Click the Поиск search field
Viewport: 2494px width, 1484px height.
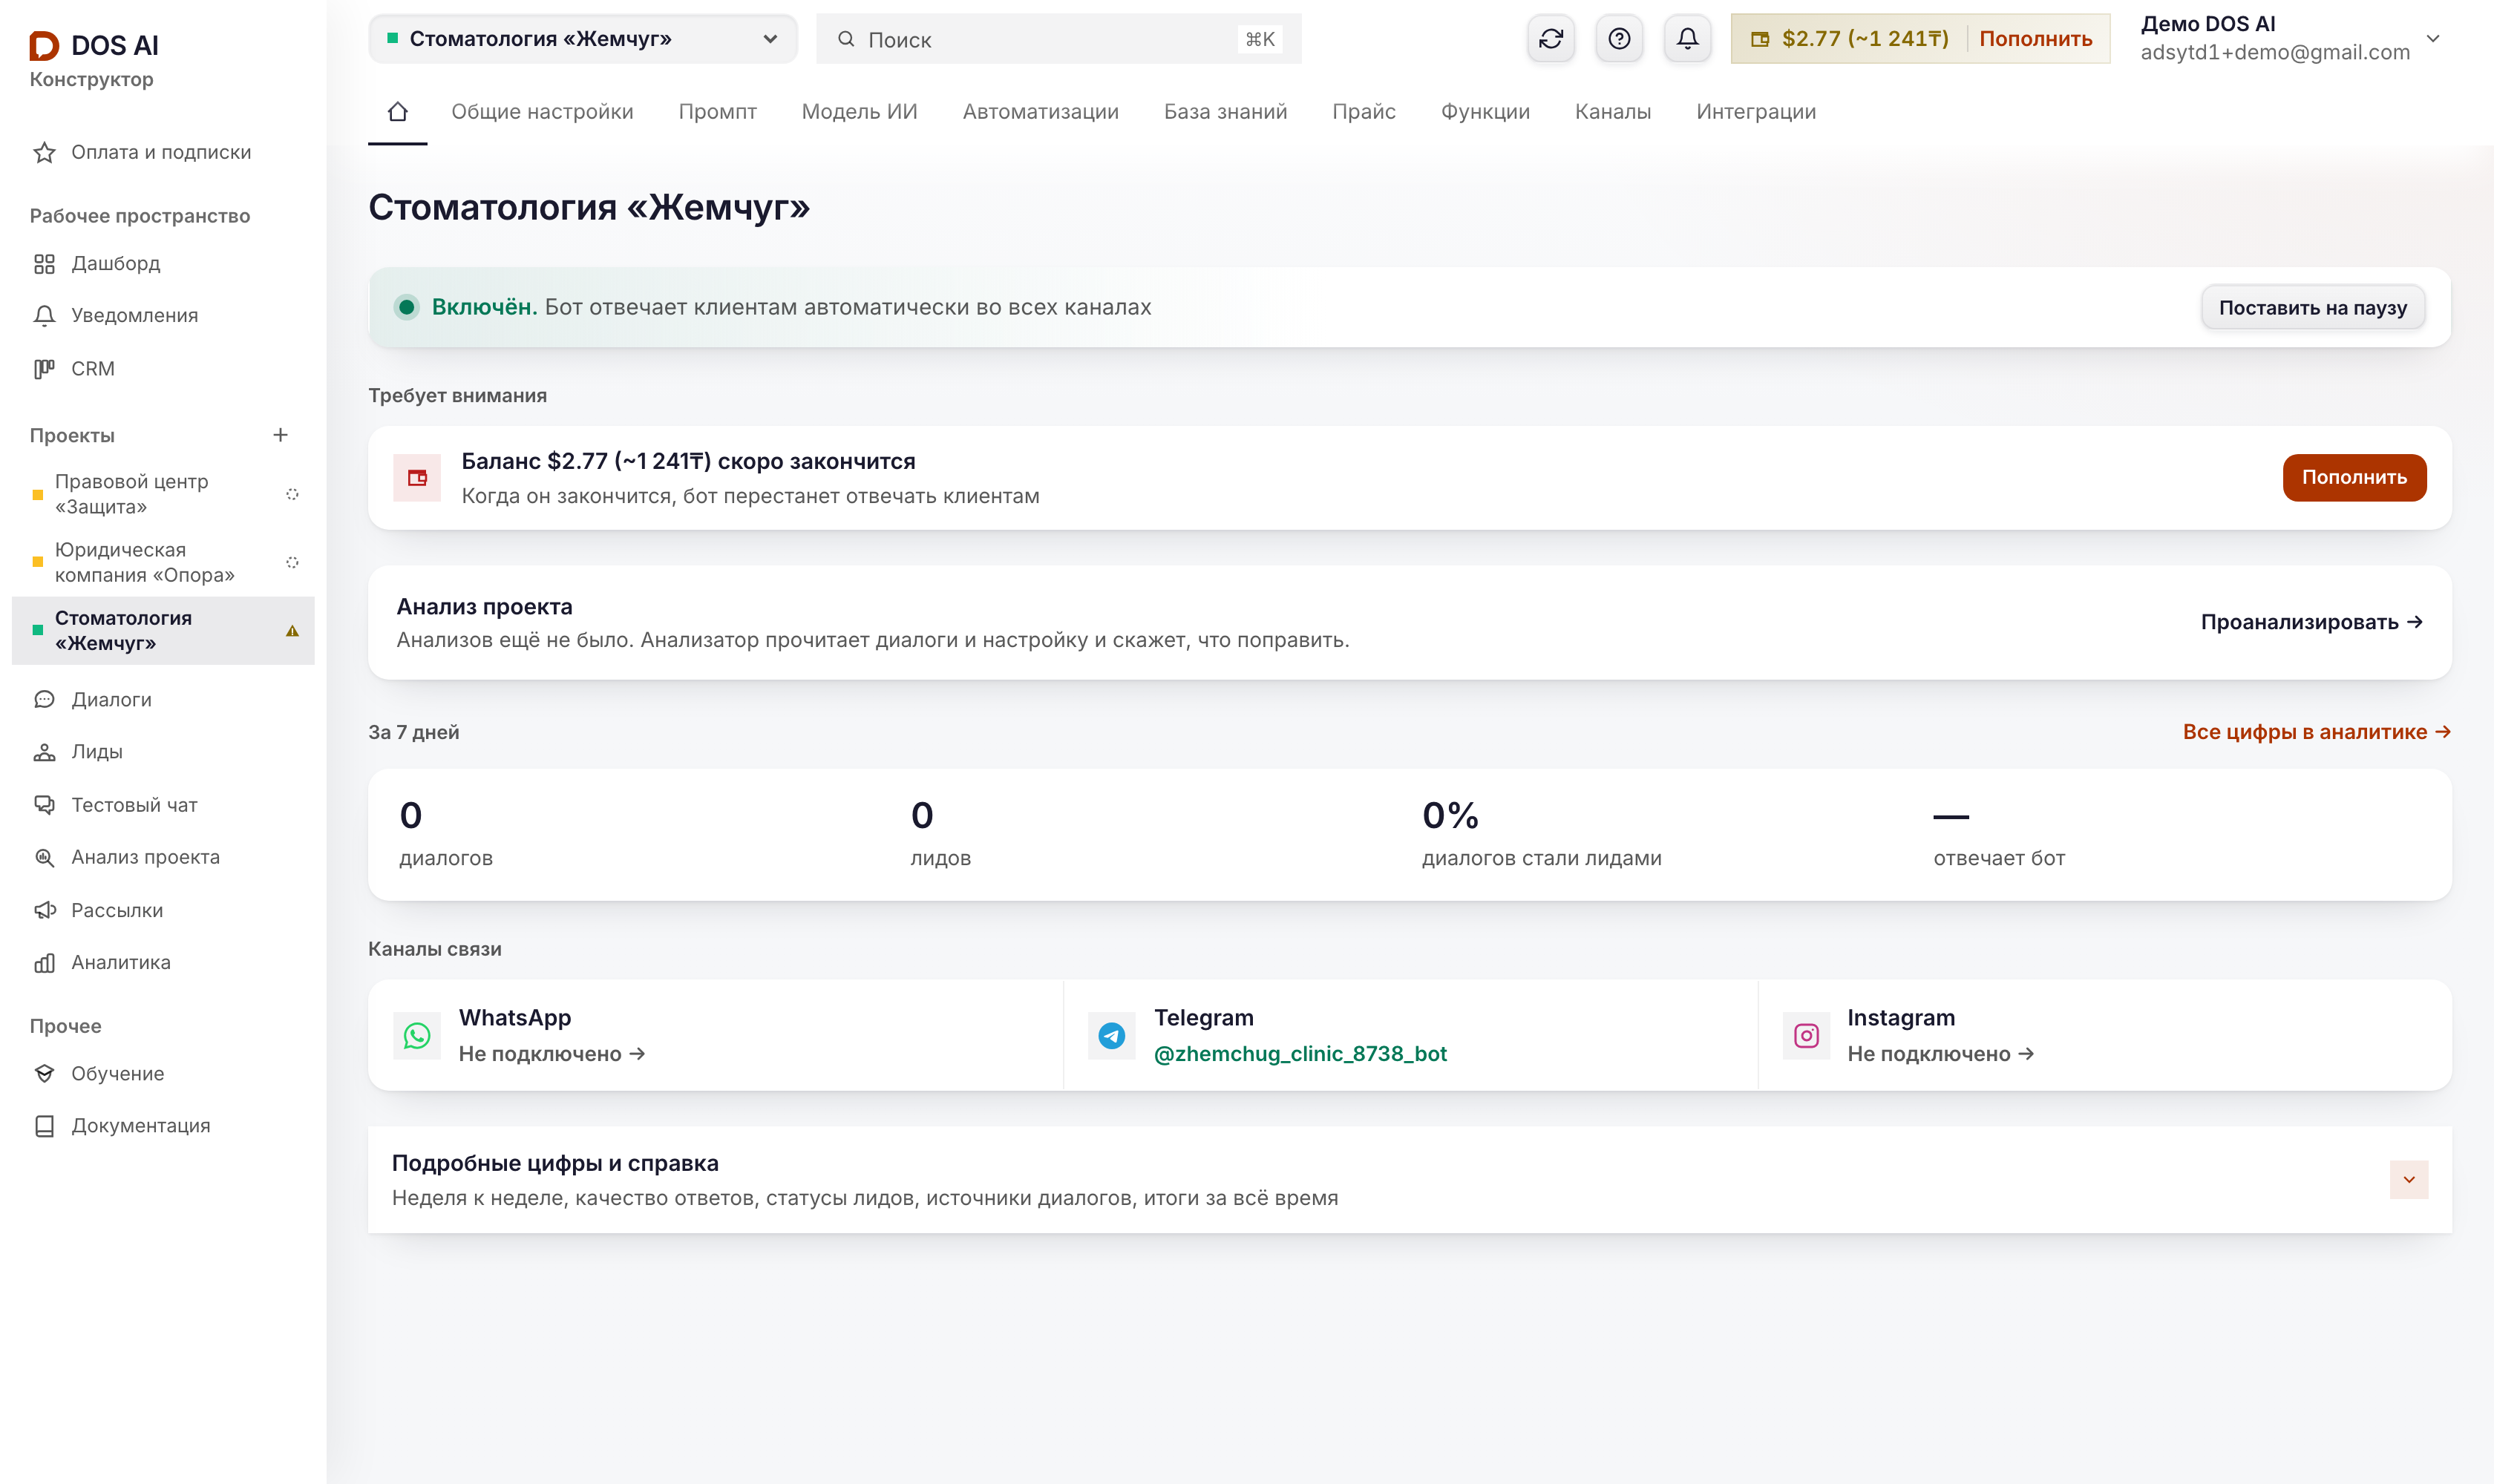pos(1058,39)
